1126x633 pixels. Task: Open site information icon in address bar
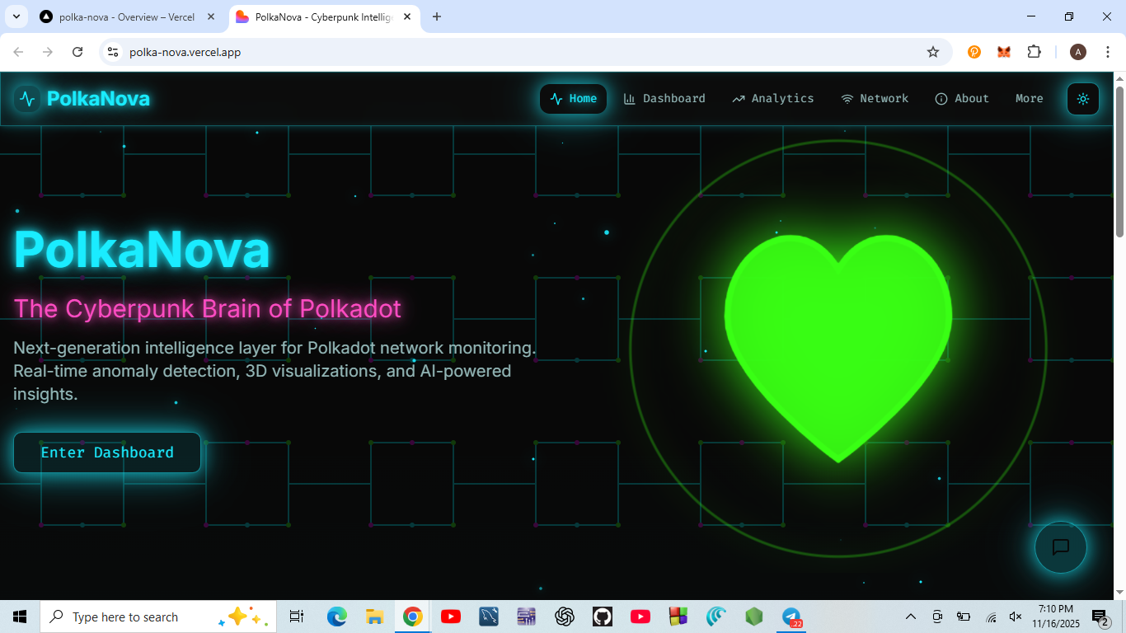(x=114, y=52)
